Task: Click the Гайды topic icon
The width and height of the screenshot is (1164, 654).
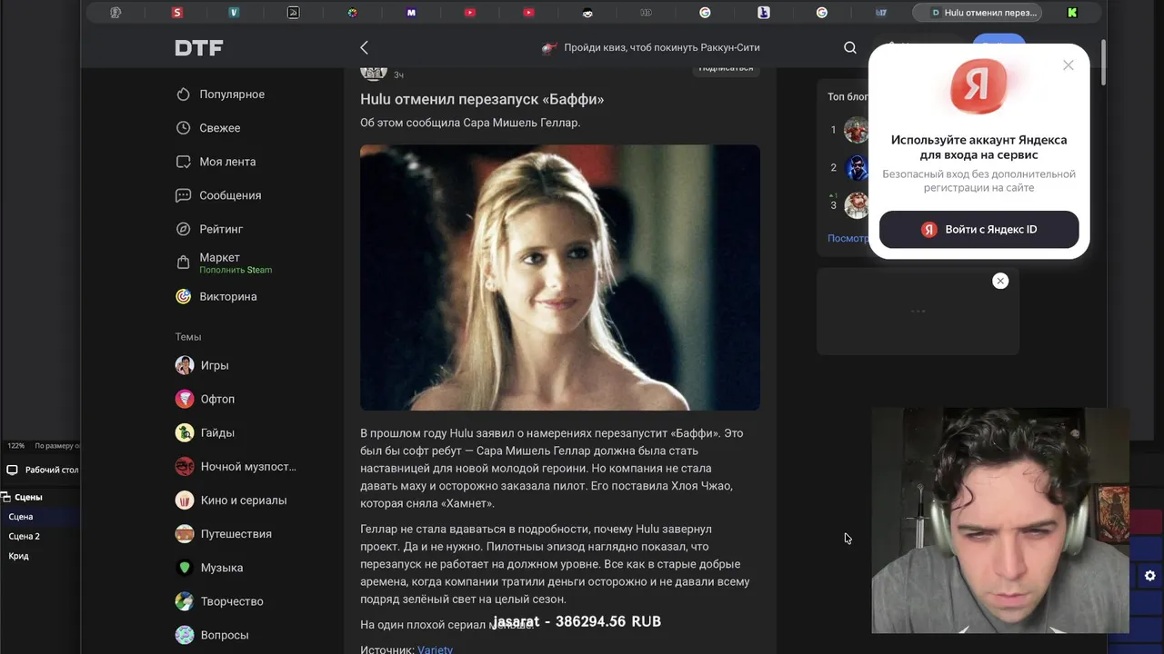Action: click(x=185, y=432)
